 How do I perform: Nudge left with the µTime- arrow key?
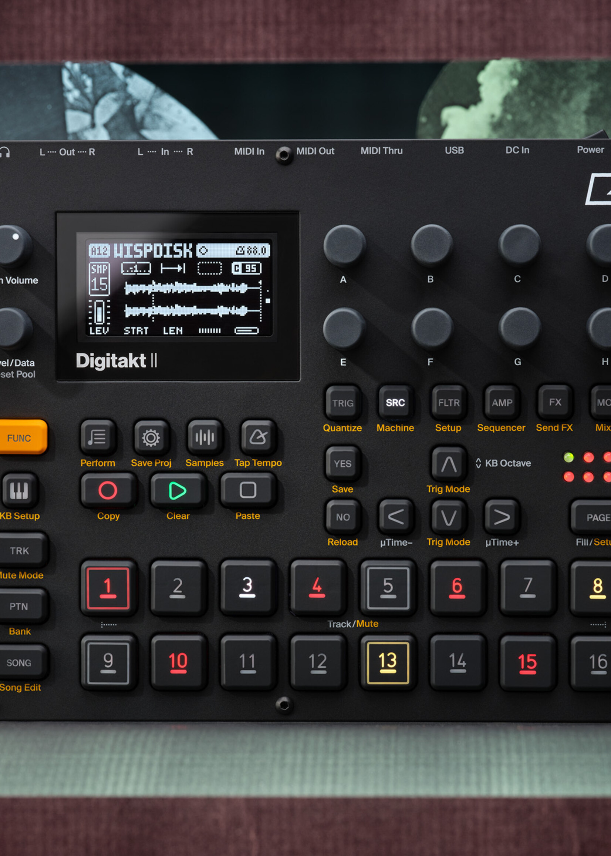(396, 517)
